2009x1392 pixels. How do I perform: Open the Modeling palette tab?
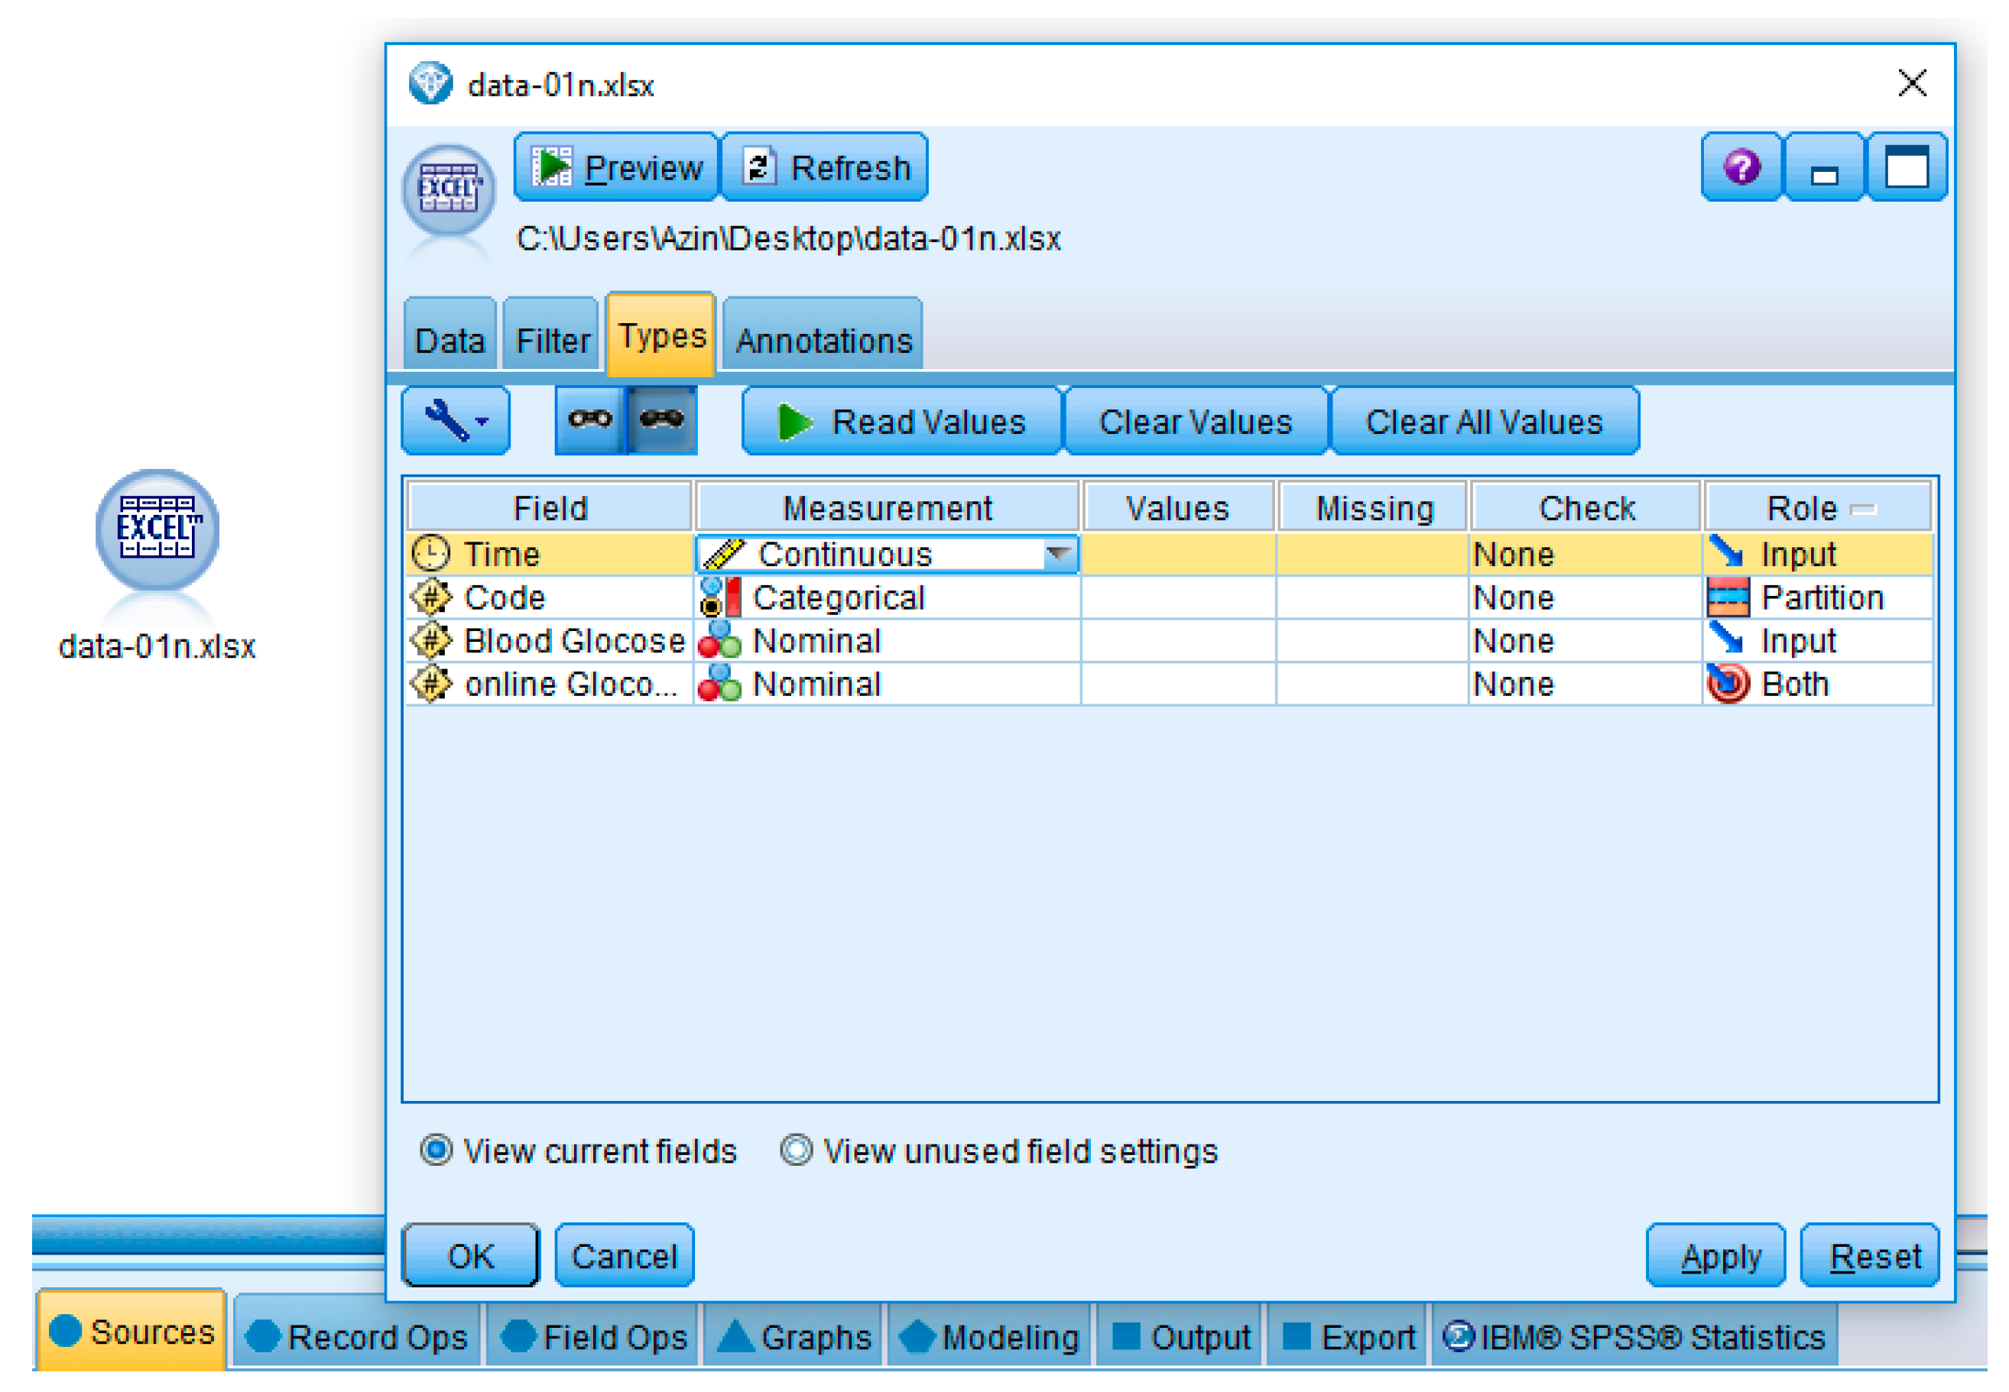coord(991,1336)
